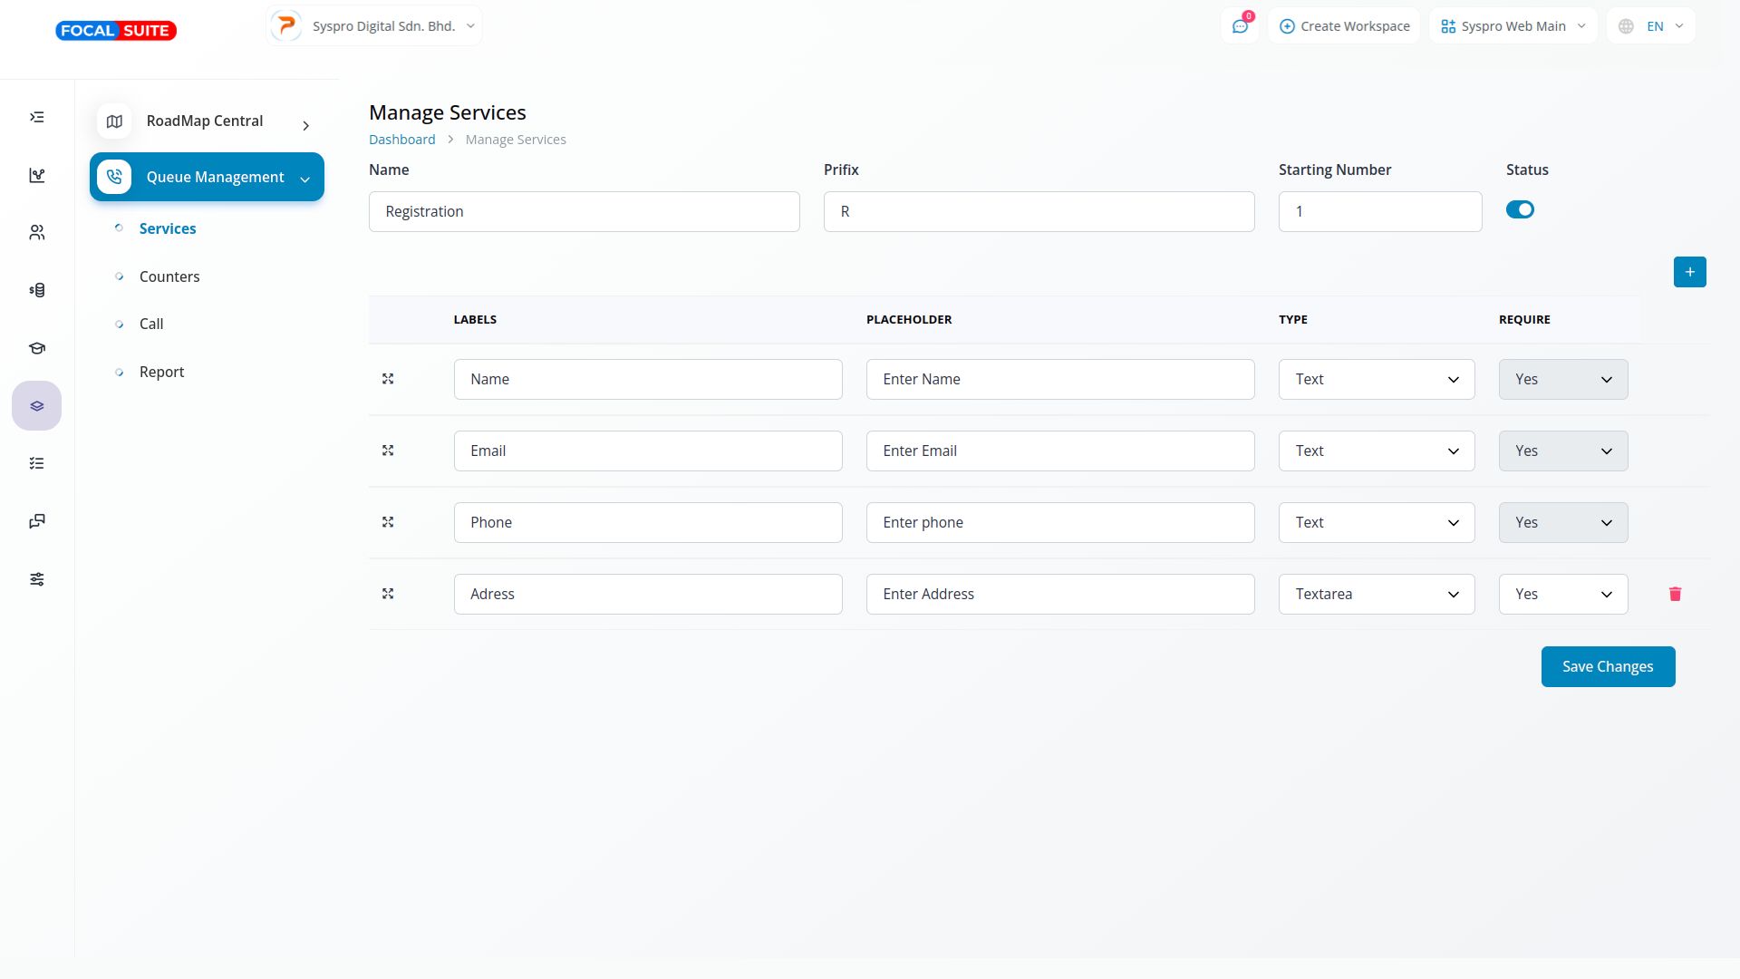Click the Prifix input field
The width and height of the screenshot is (1740, 979).
tap(1039, 211)
